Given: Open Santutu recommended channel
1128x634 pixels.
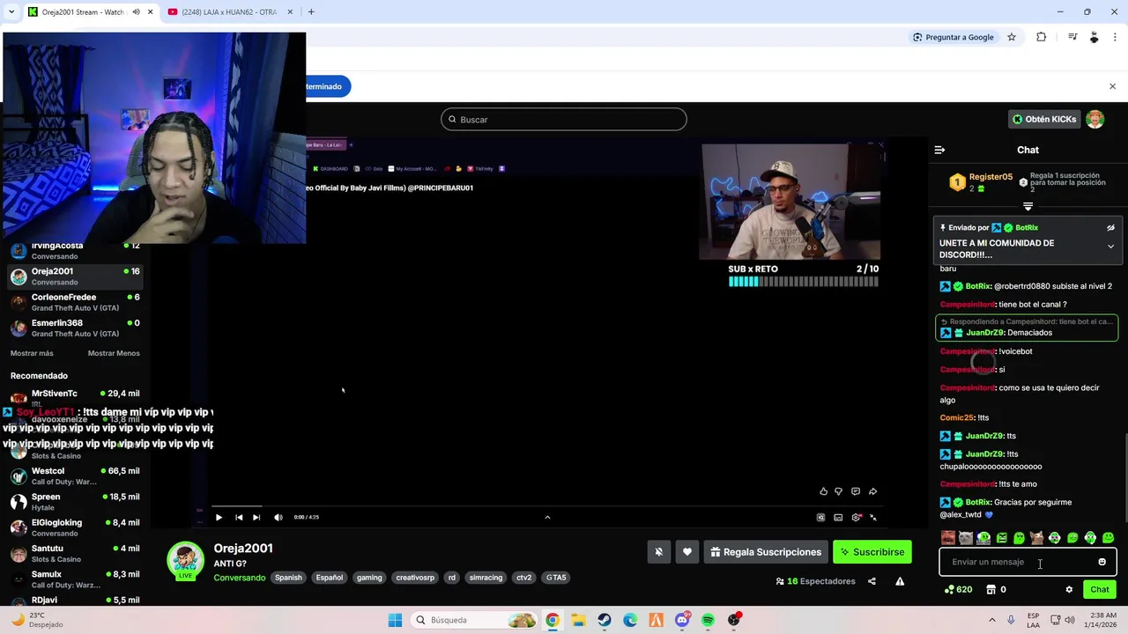Looking at the screenshot, I should tap(75, 553).
